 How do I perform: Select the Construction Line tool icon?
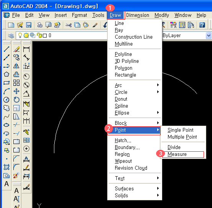click(7, 57)
